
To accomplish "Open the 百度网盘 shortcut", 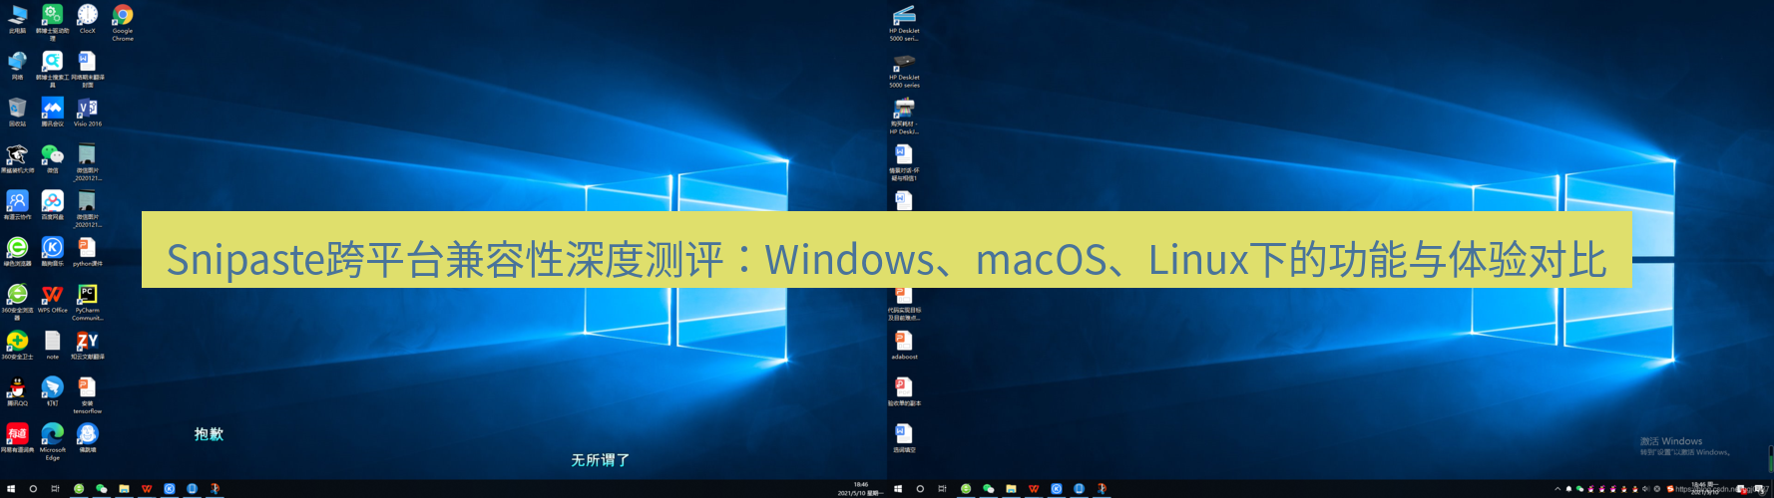I will click(52, 205).
